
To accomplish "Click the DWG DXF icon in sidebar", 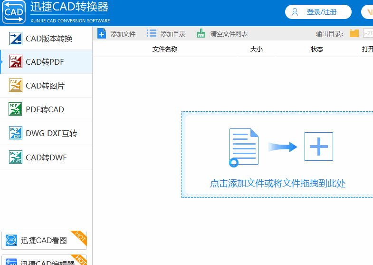I will pos(16,133).
